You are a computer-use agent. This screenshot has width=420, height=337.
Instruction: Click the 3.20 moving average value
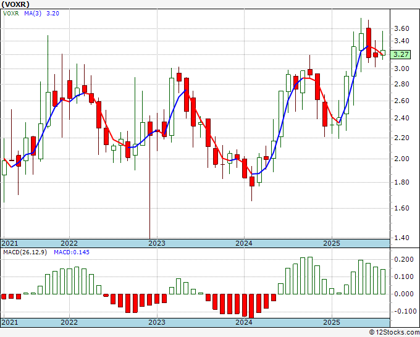coord(52,14)
